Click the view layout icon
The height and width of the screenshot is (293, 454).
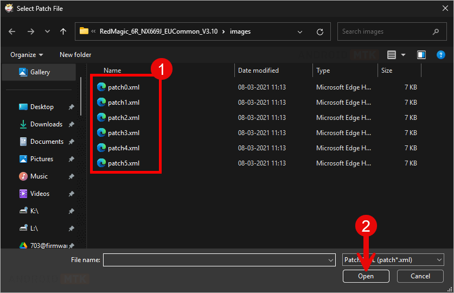392,55
